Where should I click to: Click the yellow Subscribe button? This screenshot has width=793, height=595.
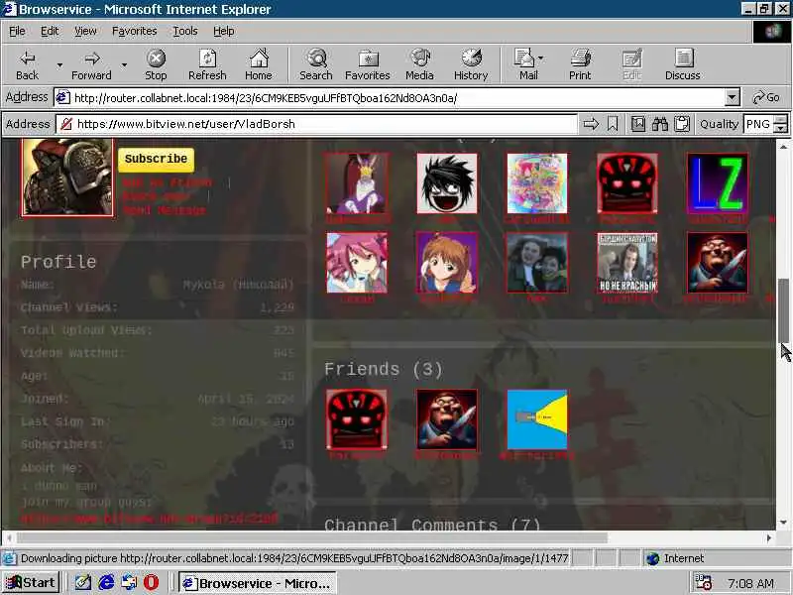pyautogui.click(x=156, y=160)
